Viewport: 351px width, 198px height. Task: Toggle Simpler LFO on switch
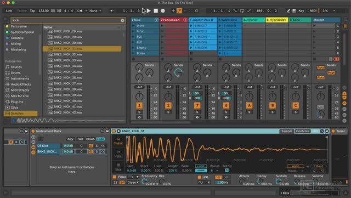pos(200,177)
